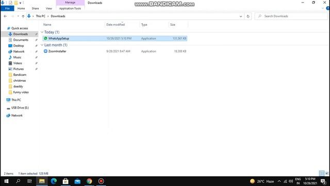Select the ZoomInstaller file icon

click(x=45, y=51)
